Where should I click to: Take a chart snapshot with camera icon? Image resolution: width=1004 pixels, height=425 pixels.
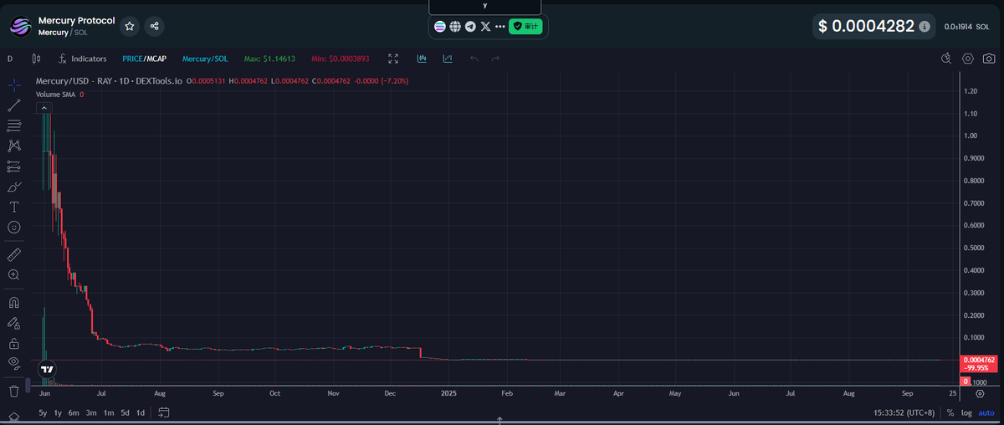click(x=989, y=59)
